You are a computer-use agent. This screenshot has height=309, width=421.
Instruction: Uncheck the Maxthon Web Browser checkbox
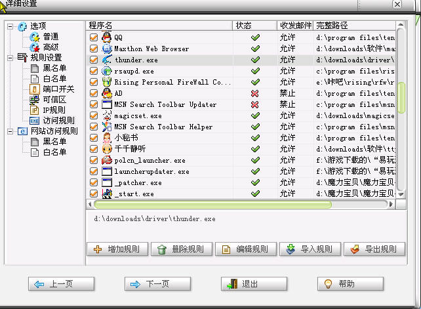[x=94, y=49]
